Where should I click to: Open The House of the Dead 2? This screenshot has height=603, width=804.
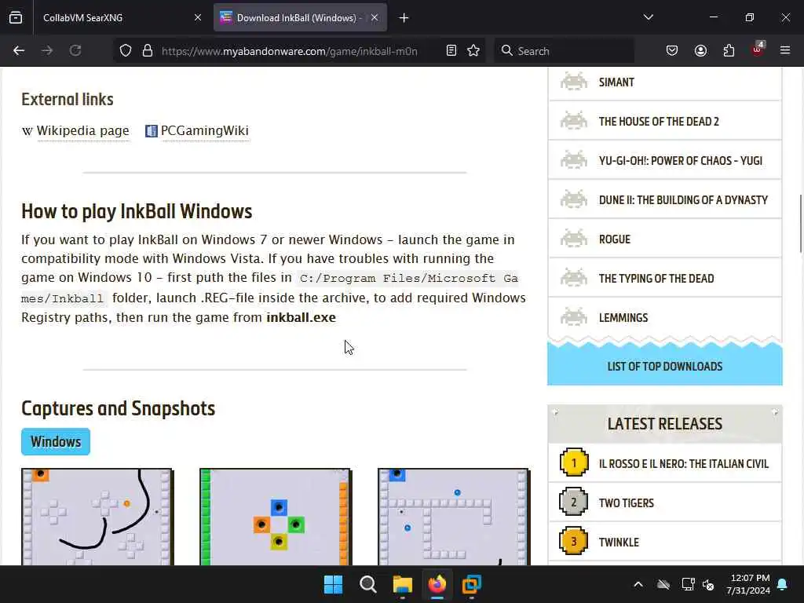(x=659, y=122)
